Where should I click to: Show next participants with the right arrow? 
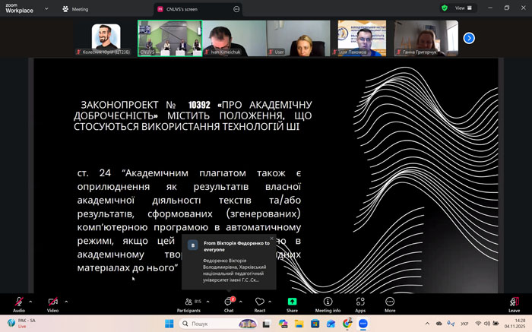point(469,38)
